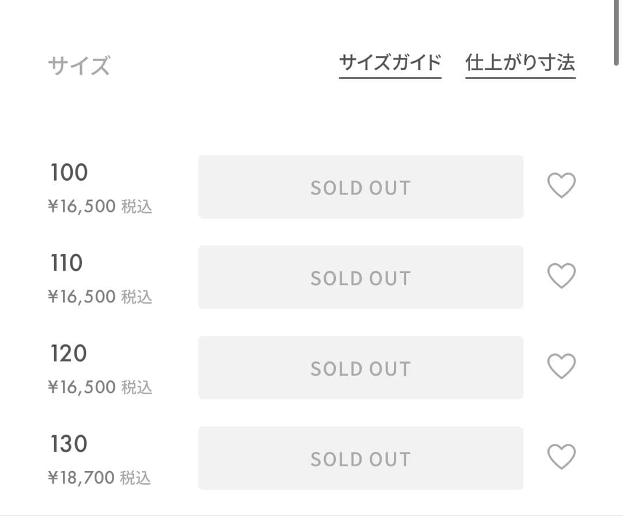Image resolution: width=623 pixels, height=516 pixels.
Task: Open the 仕上がり寸法 link
Action: 520,62
